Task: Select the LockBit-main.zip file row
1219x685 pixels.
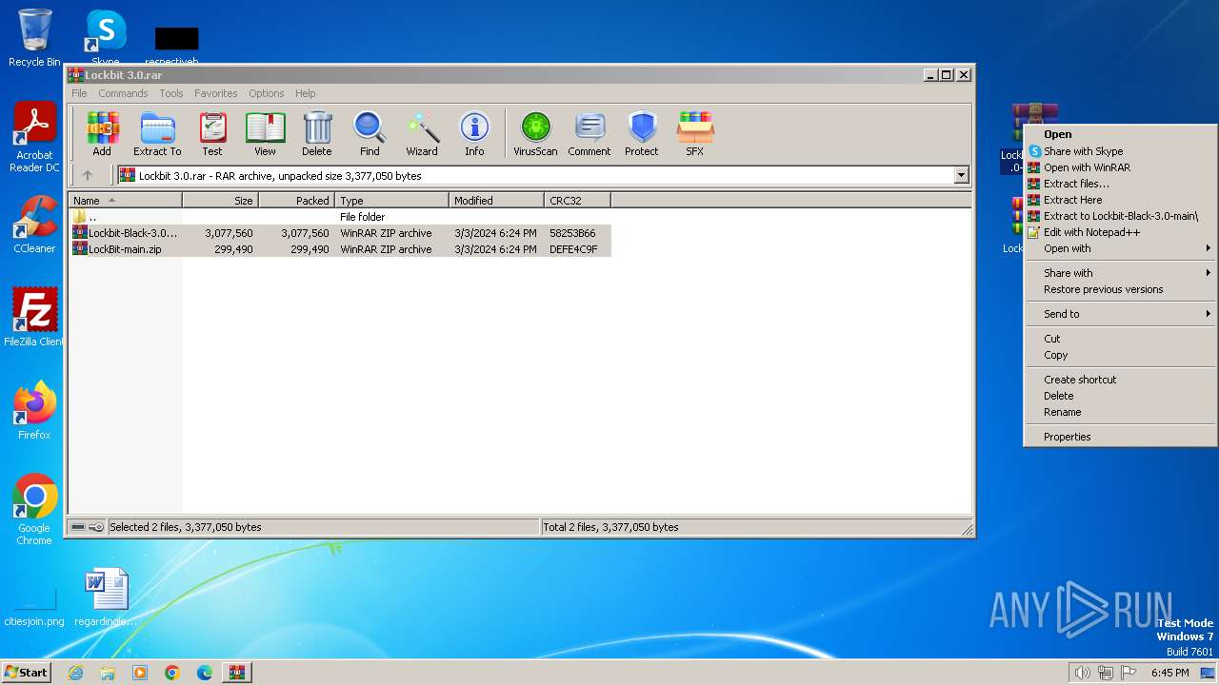Action: (340, 249)
